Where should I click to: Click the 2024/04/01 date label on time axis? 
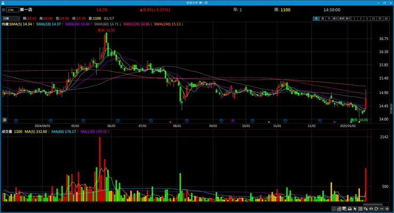click(43, 126)
